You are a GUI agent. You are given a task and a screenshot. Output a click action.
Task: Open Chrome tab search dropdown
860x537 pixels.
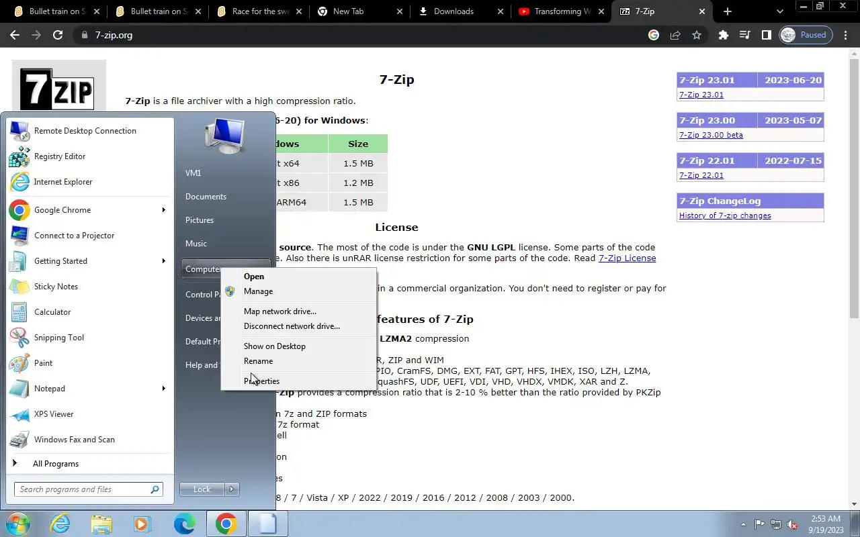click(x=779, y=11)
